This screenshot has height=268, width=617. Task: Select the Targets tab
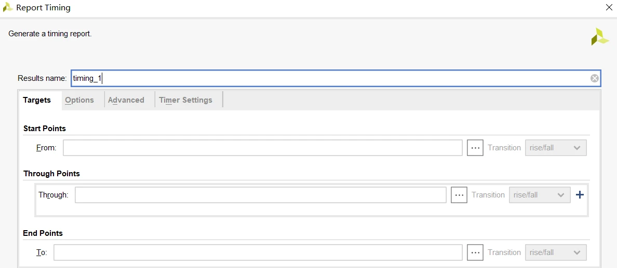[x=37, y=100]
